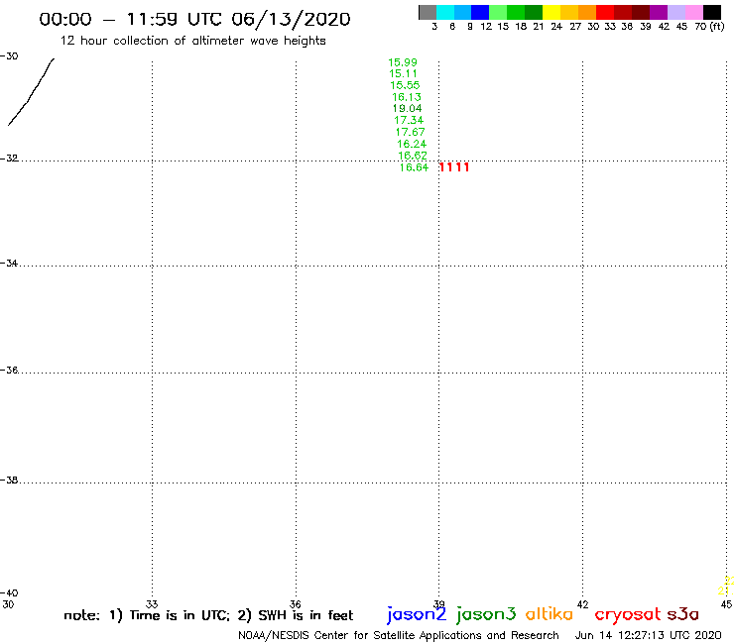Click the black swatch ending the color scale
Screen dimensions: 734x644
coord(712,13)
